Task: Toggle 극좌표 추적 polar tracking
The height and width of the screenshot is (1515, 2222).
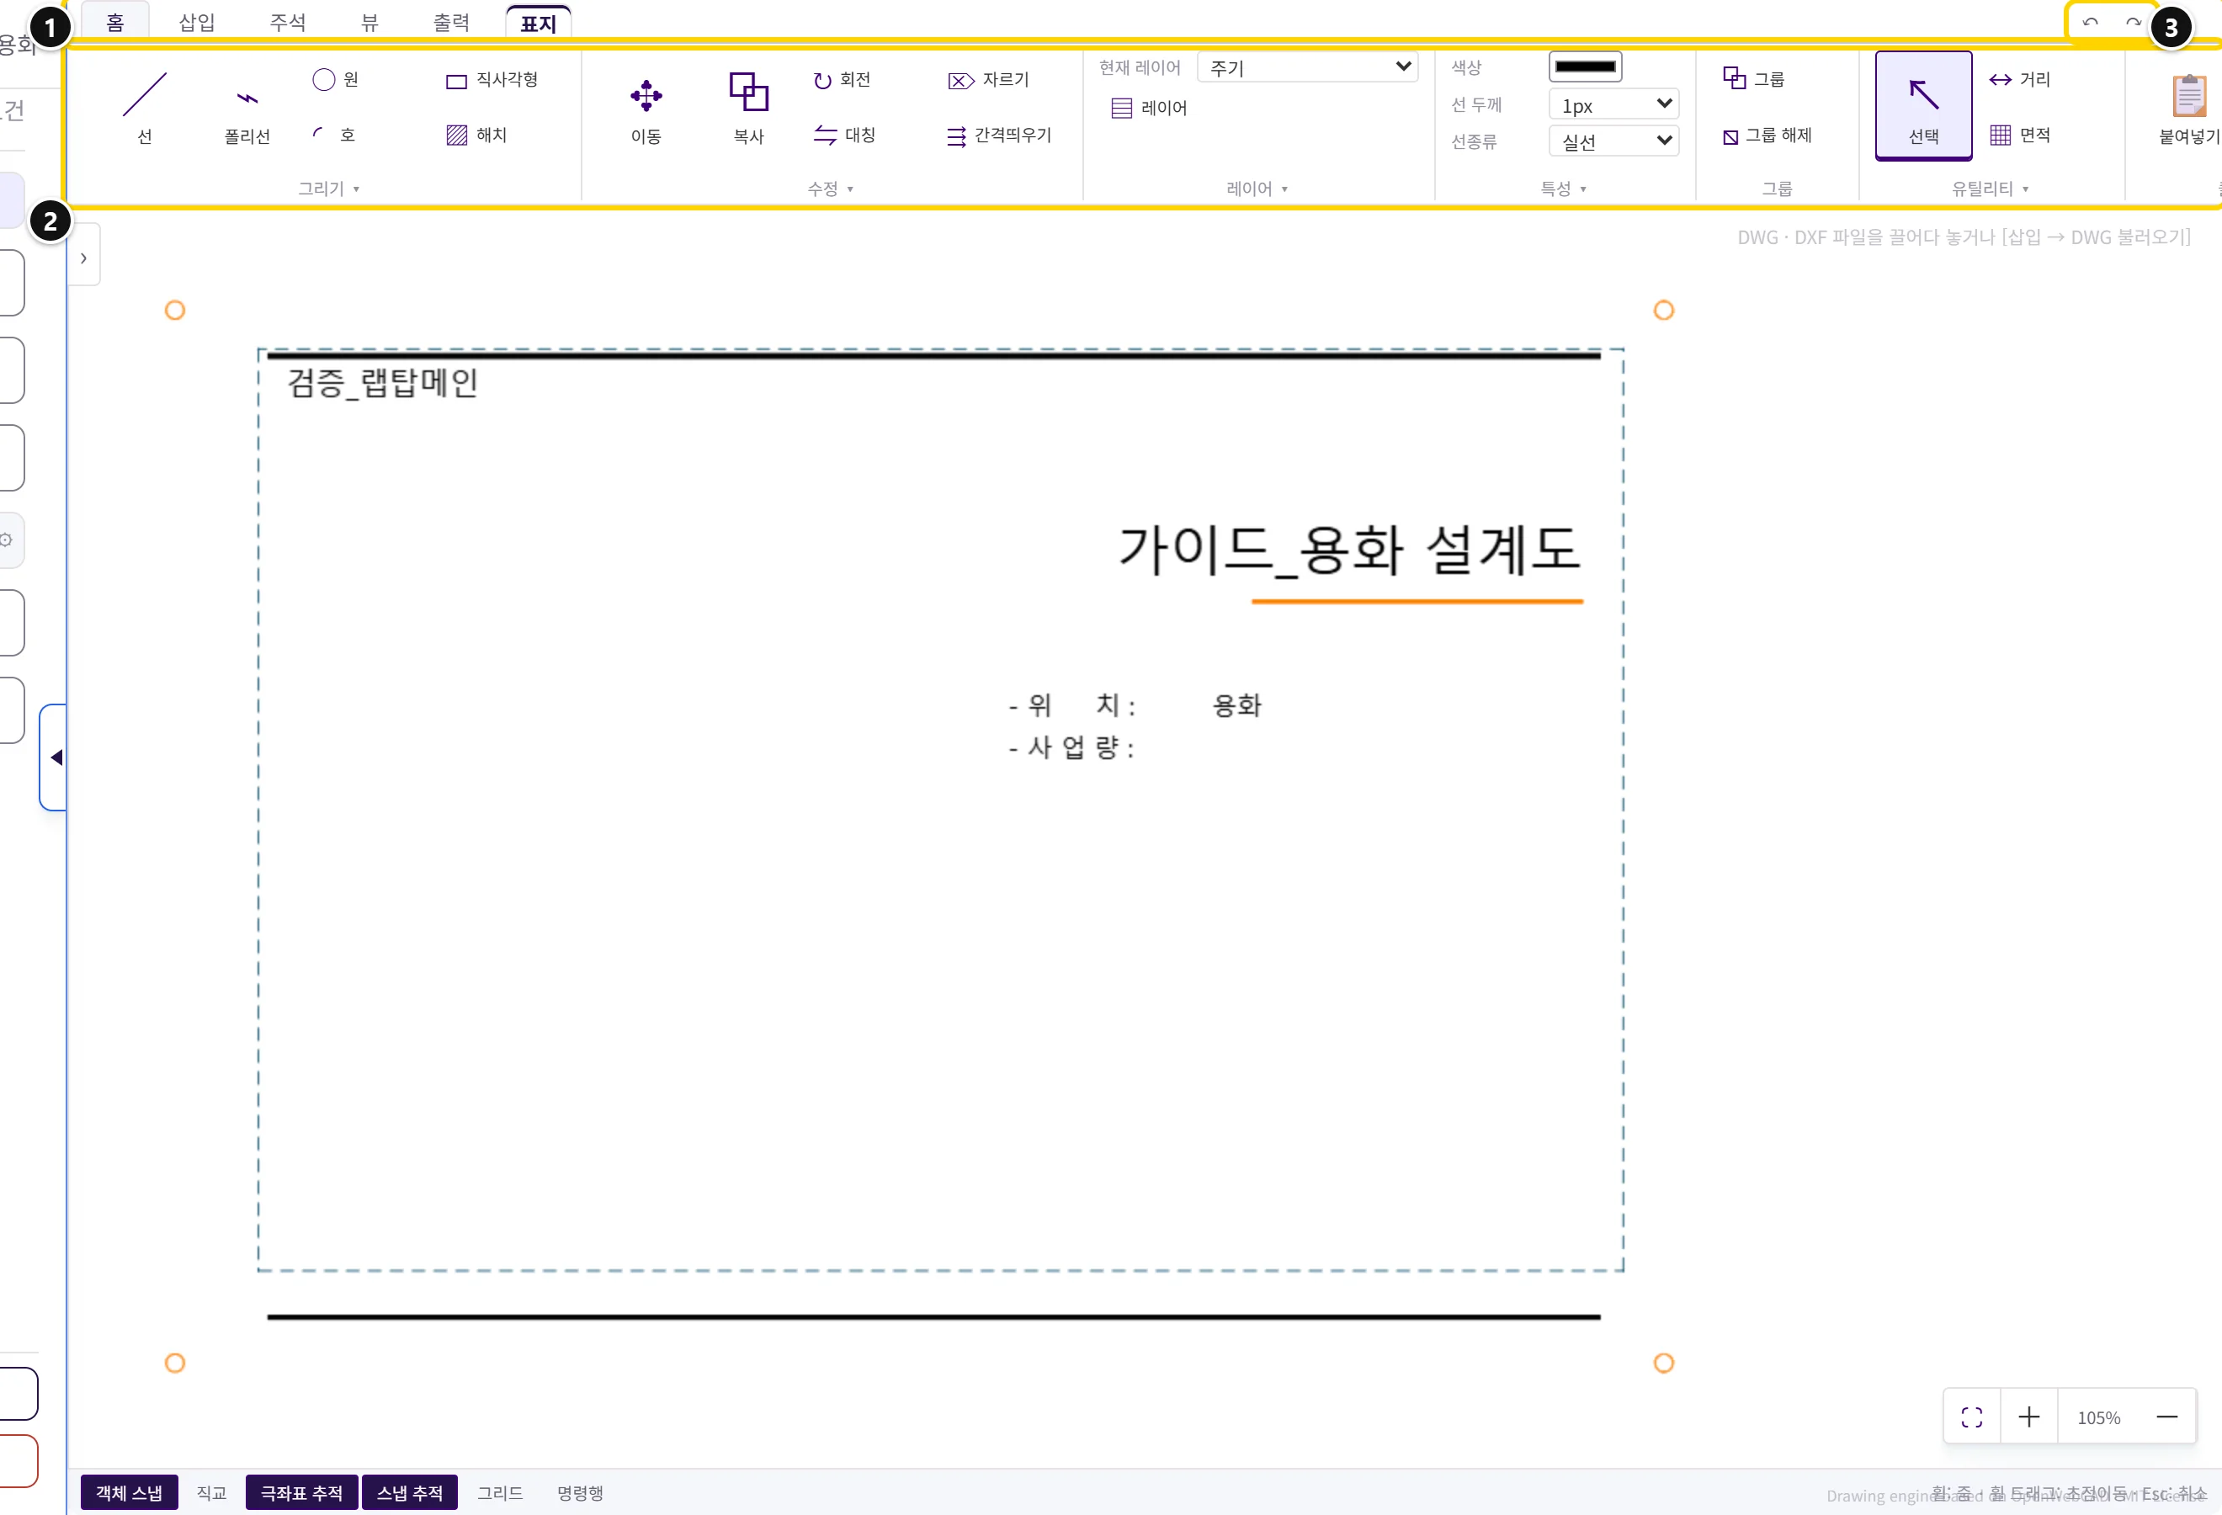Action: (301, 1492)
